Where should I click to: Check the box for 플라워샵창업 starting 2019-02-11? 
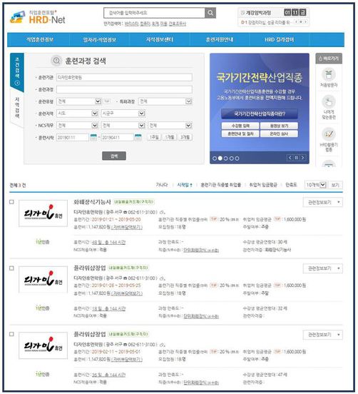pyautogui.click(x=11, y=334)
